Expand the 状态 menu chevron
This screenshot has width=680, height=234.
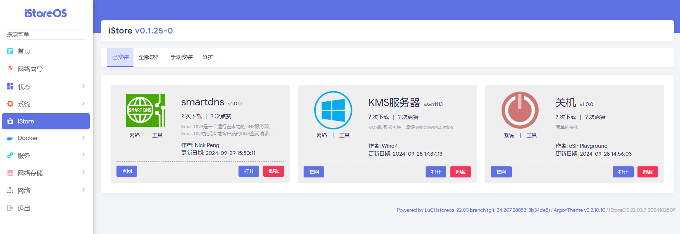tap(84, 86)
